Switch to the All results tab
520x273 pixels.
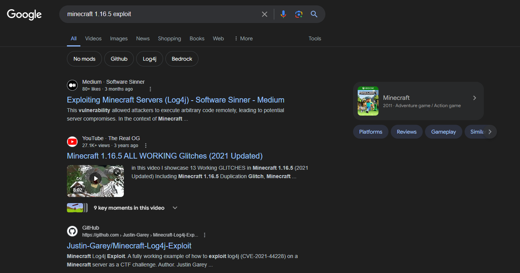[73, 38]
